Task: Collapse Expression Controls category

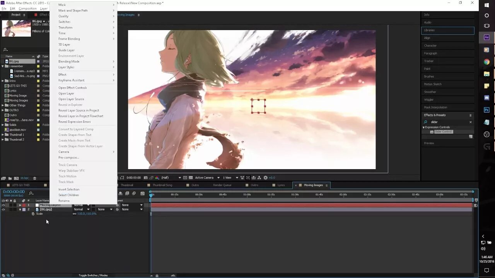Action: click(x=423, y=127)
